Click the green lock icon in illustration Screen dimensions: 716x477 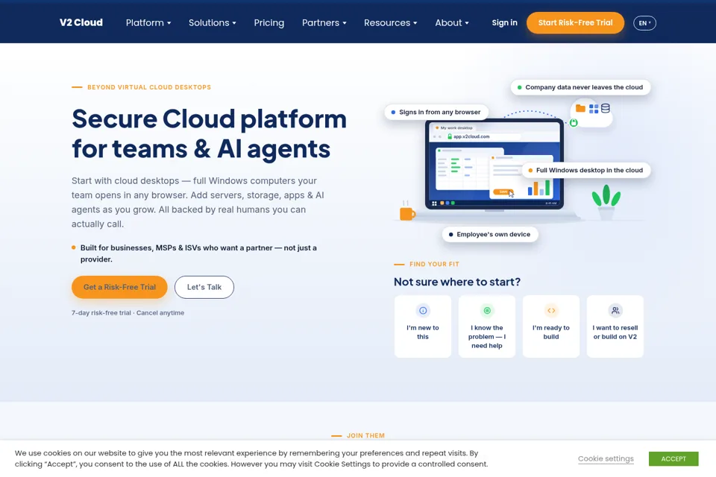[x=574, y=122]
